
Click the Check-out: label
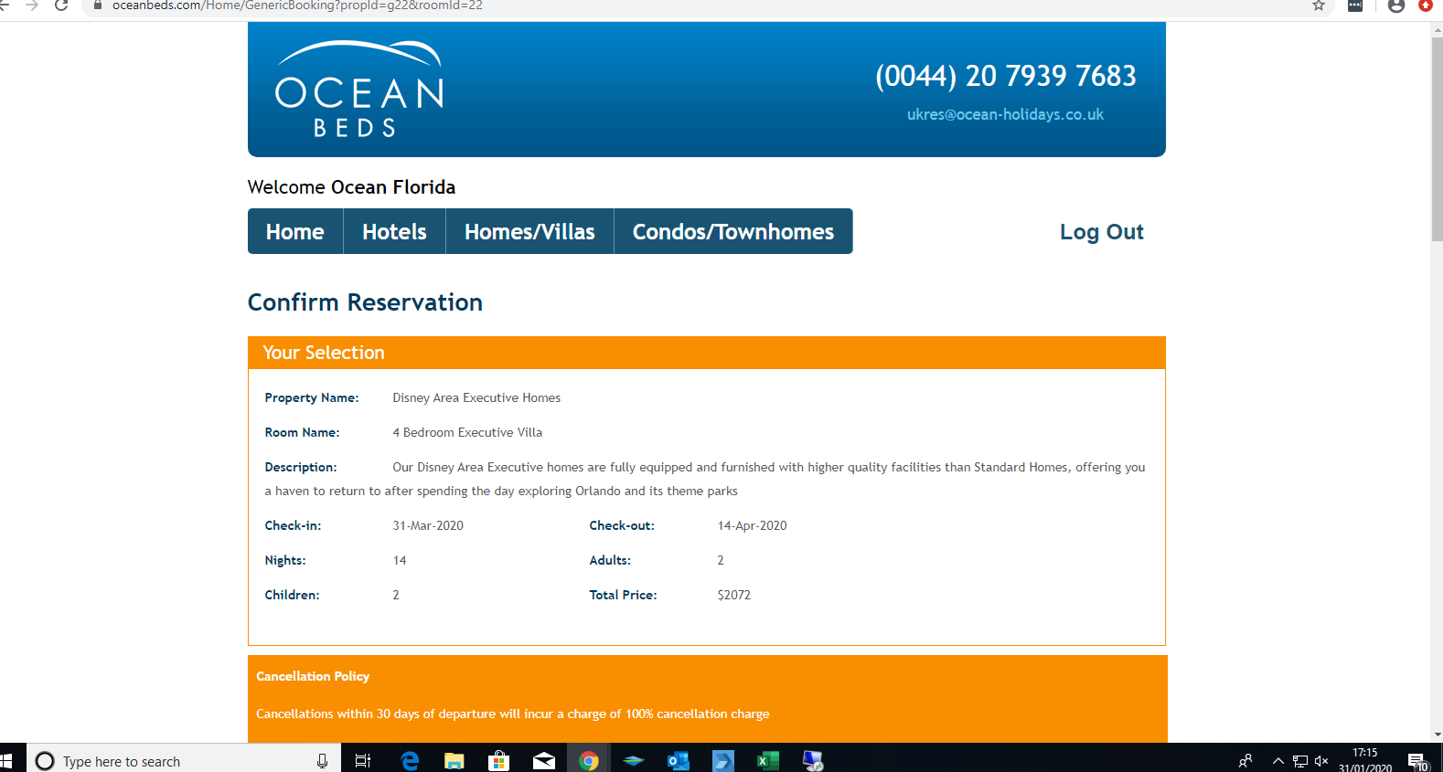(622, 525)
